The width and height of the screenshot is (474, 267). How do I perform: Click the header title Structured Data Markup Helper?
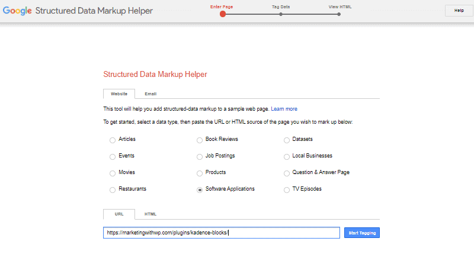(94, 11)
